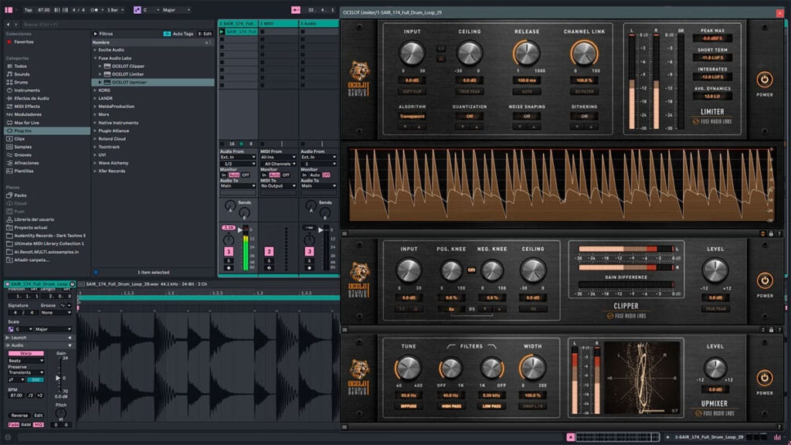
Task: Expand KORG plug-in folder
Action: click(95, 90)
